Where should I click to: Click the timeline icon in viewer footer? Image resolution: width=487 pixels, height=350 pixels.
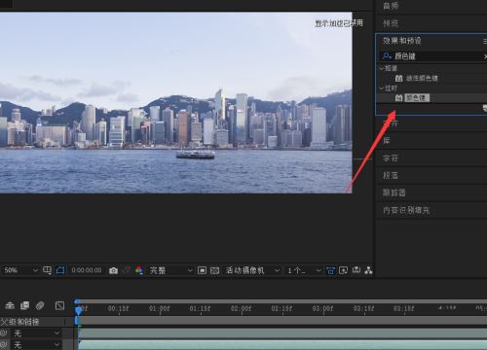click(356, 270)
